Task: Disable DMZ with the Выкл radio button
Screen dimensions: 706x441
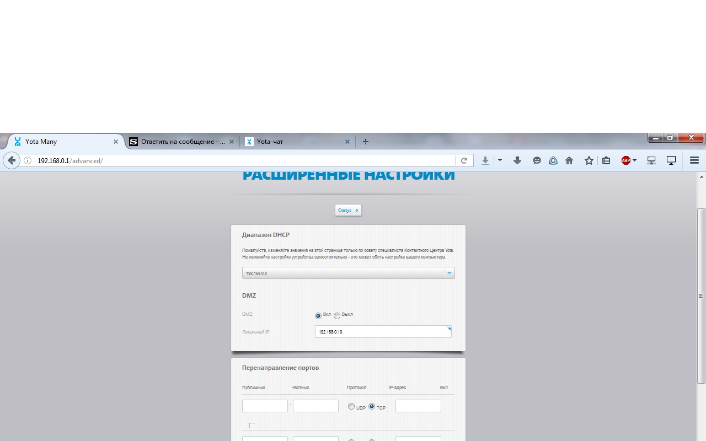Action: [x=337, y=316]
